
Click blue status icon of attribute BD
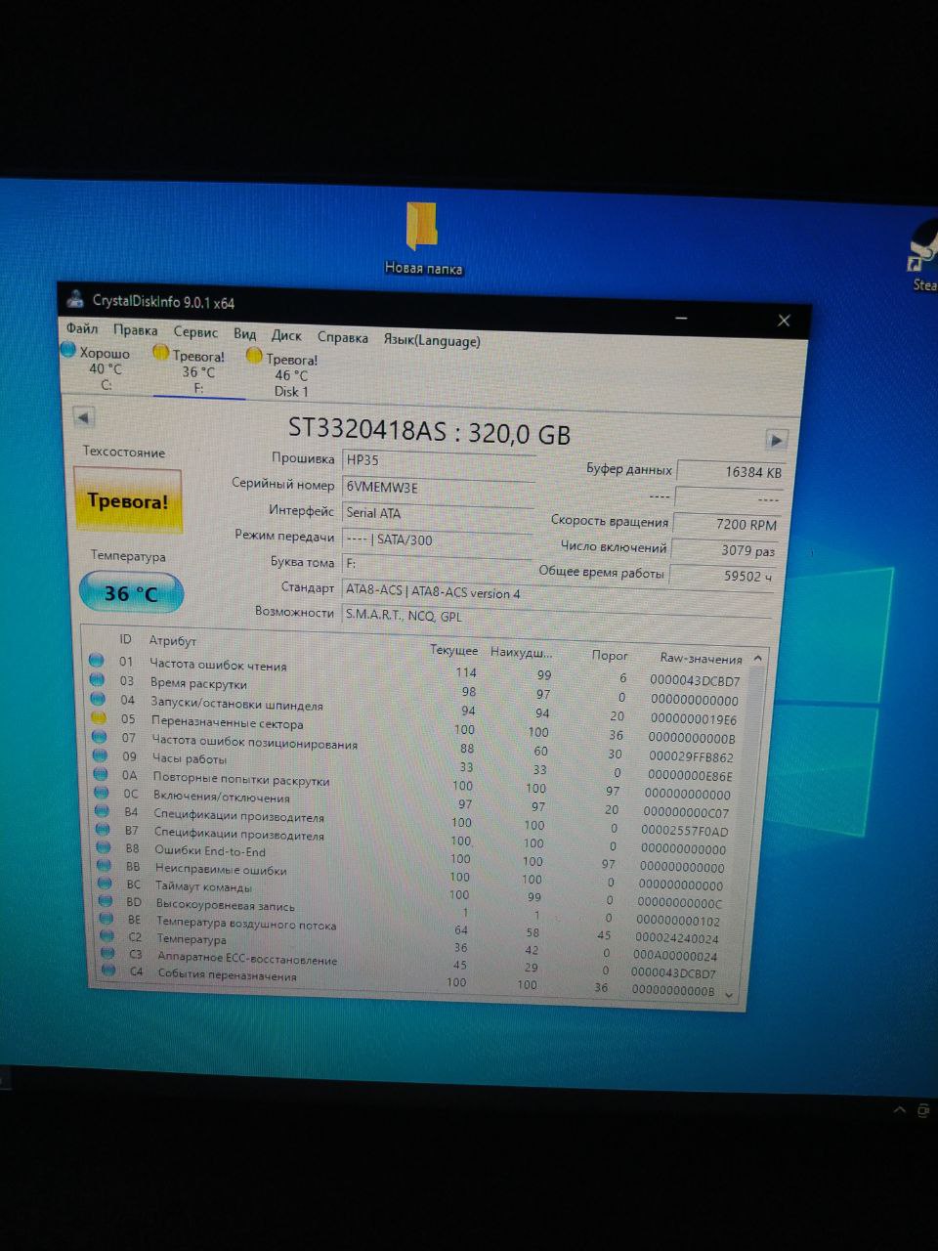[107, 901]
